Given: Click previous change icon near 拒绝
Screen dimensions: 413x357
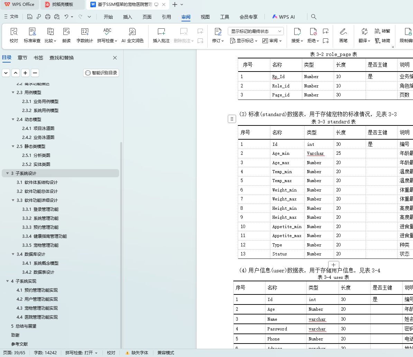Looking at the screenshot, I should click(x=325, y=31).
